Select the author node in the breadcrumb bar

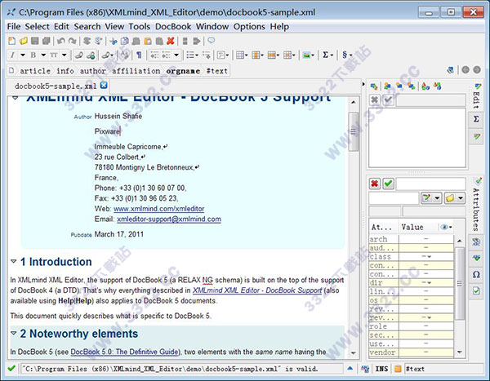(93, 71)
